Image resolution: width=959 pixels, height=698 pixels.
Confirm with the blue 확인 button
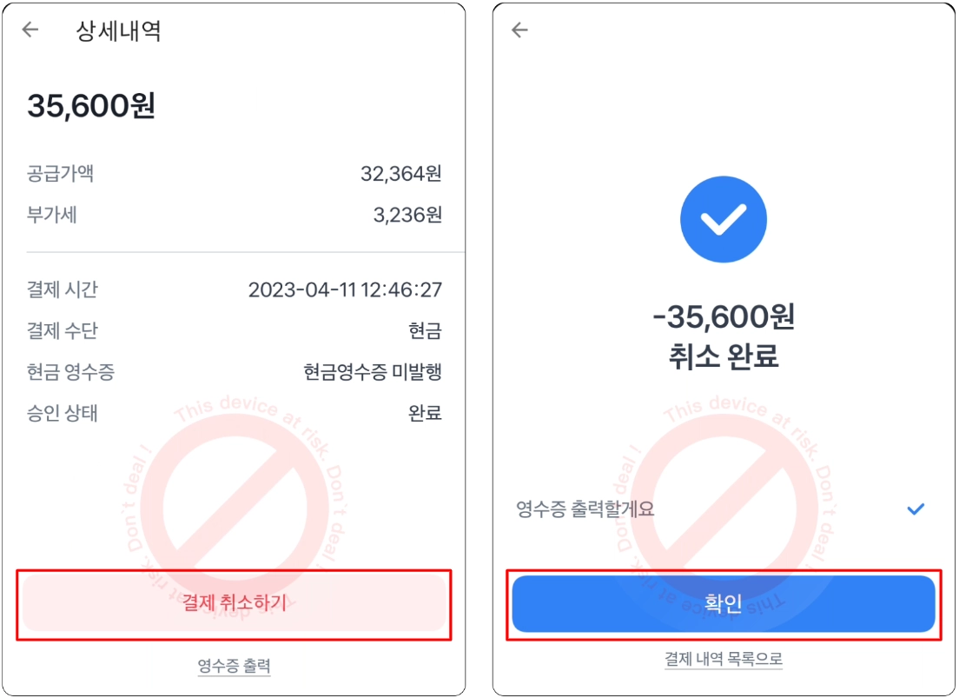[x=723, y=604]
